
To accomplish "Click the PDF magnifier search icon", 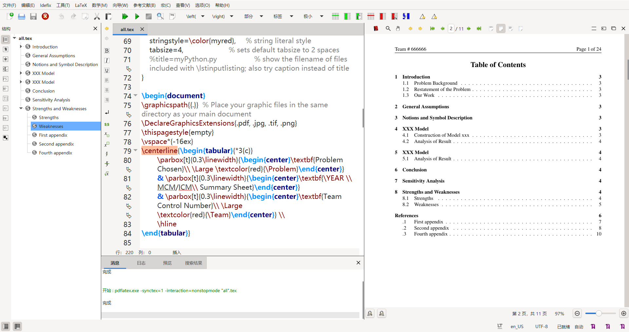I will pyautogui.click(x=388, y=29).
